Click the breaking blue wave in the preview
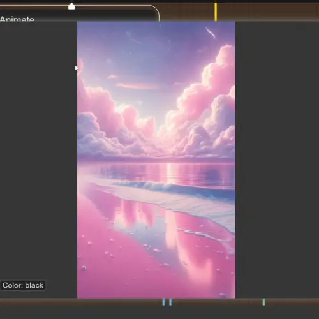Viewport: 319px width, 319px height. (170, 187)
